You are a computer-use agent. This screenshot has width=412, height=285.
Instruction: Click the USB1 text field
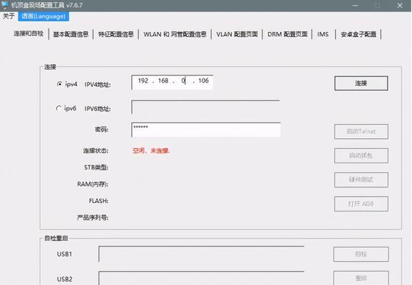point(202,254)
